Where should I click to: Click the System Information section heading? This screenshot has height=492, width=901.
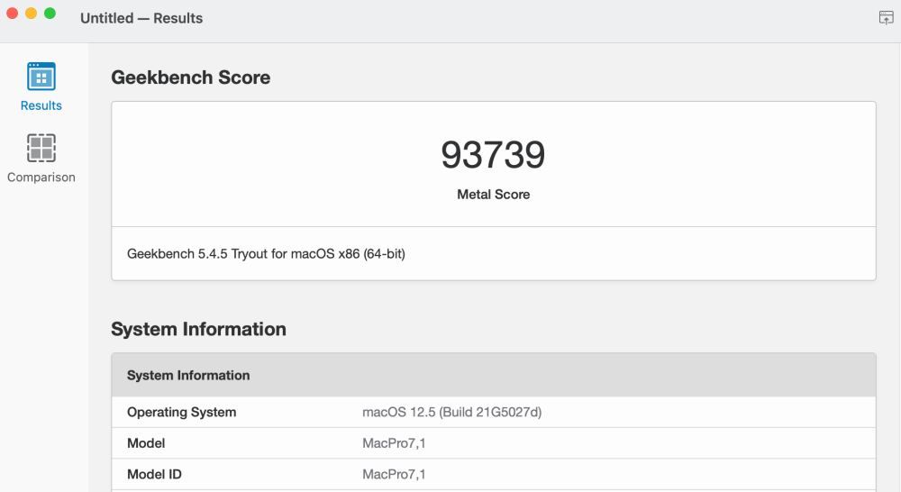point(198,329)
